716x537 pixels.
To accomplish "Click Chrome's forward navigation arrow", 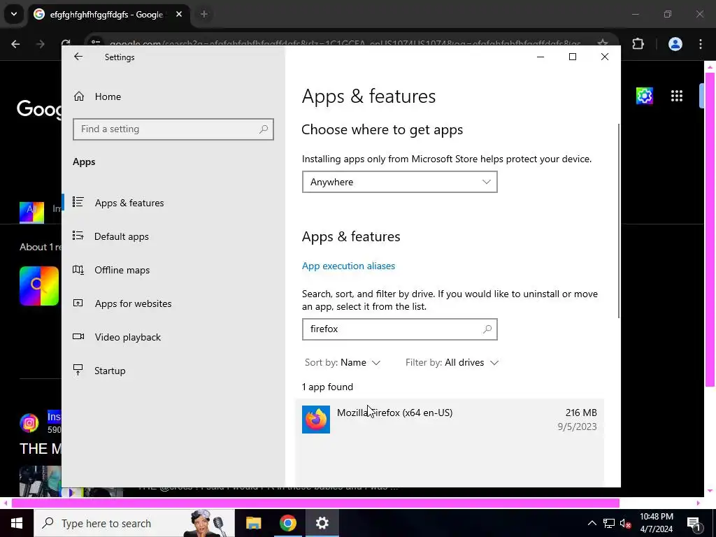I will [41, 44].
